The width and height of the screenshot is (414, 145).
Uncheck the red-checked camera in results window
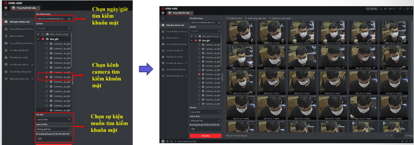(199, 74)
